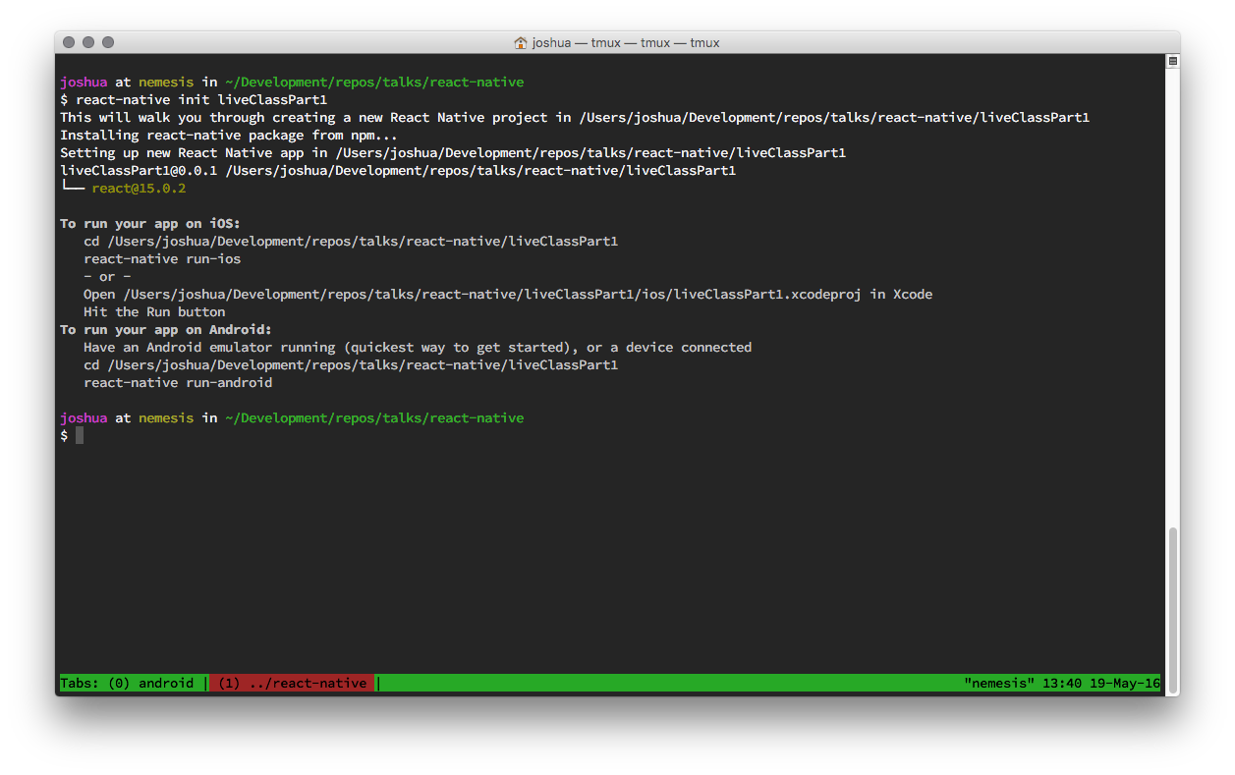Click the "react-native run-ios" line

click(162, 259)
